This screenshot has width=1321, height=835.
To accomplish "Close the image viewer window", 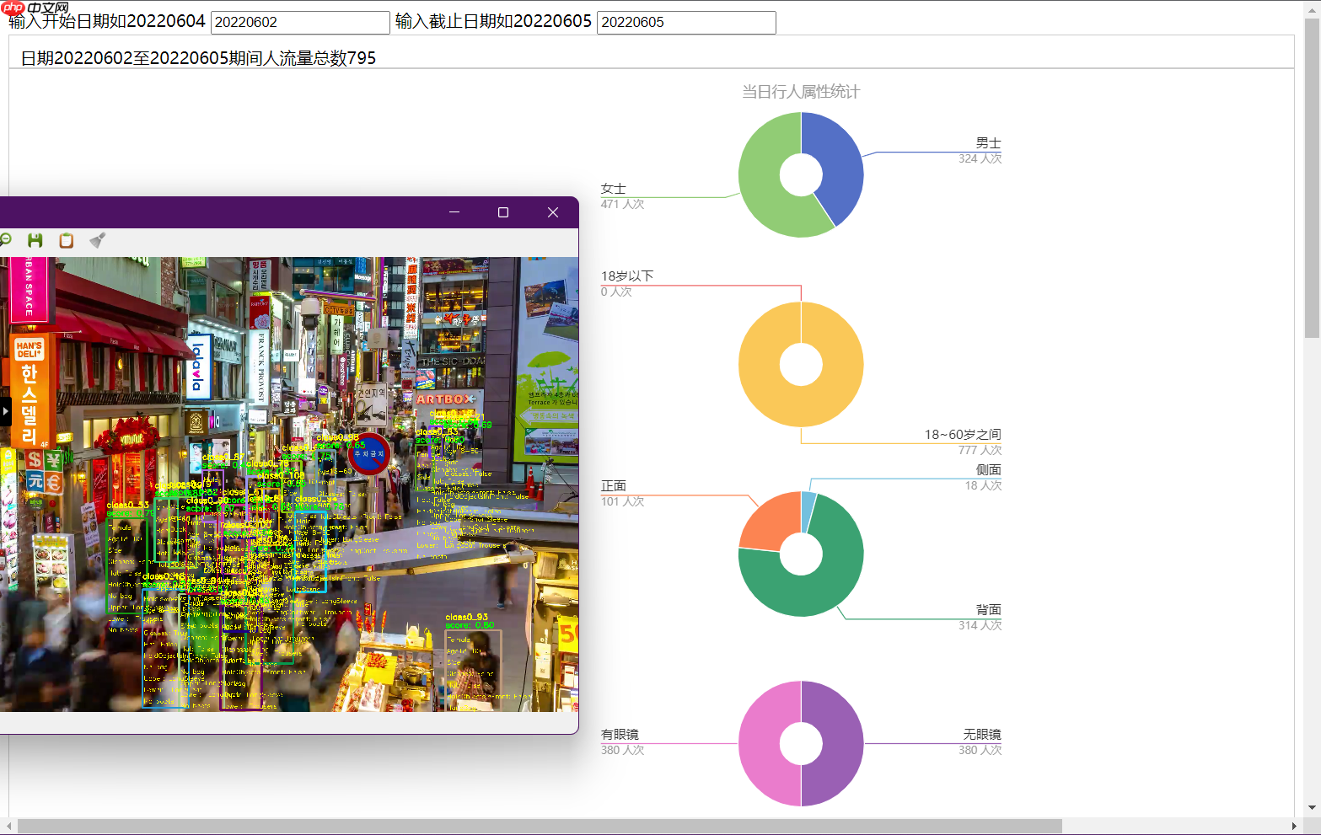I will [x=553, y=212].
